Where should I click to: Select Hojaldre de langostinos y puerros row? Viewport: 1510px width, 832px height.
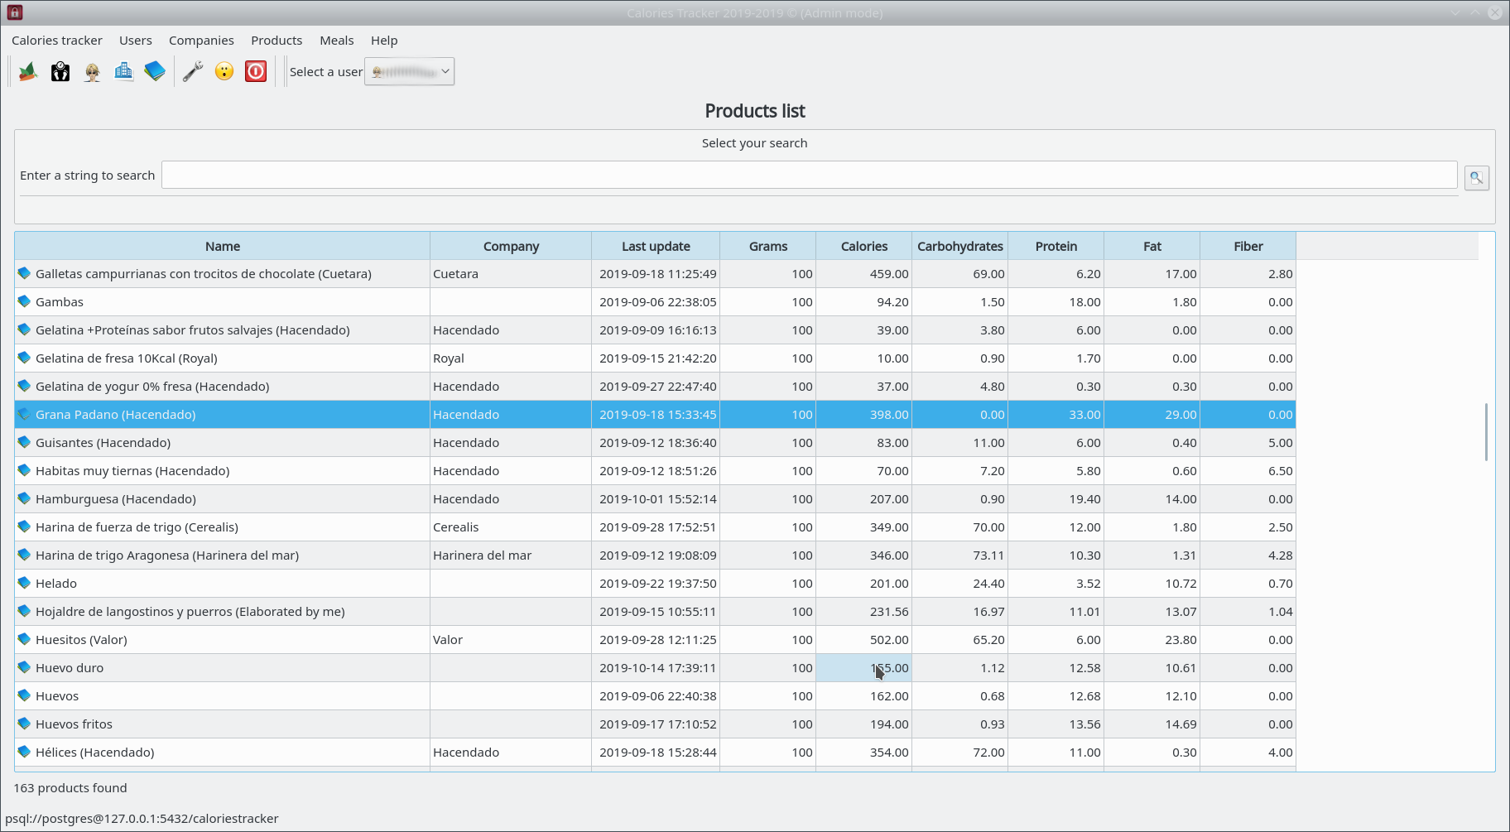click(x=656, y=611)
